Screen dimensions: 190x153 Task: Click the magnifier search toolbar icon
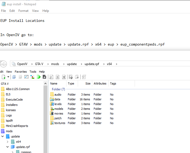[x=14, y=77]
